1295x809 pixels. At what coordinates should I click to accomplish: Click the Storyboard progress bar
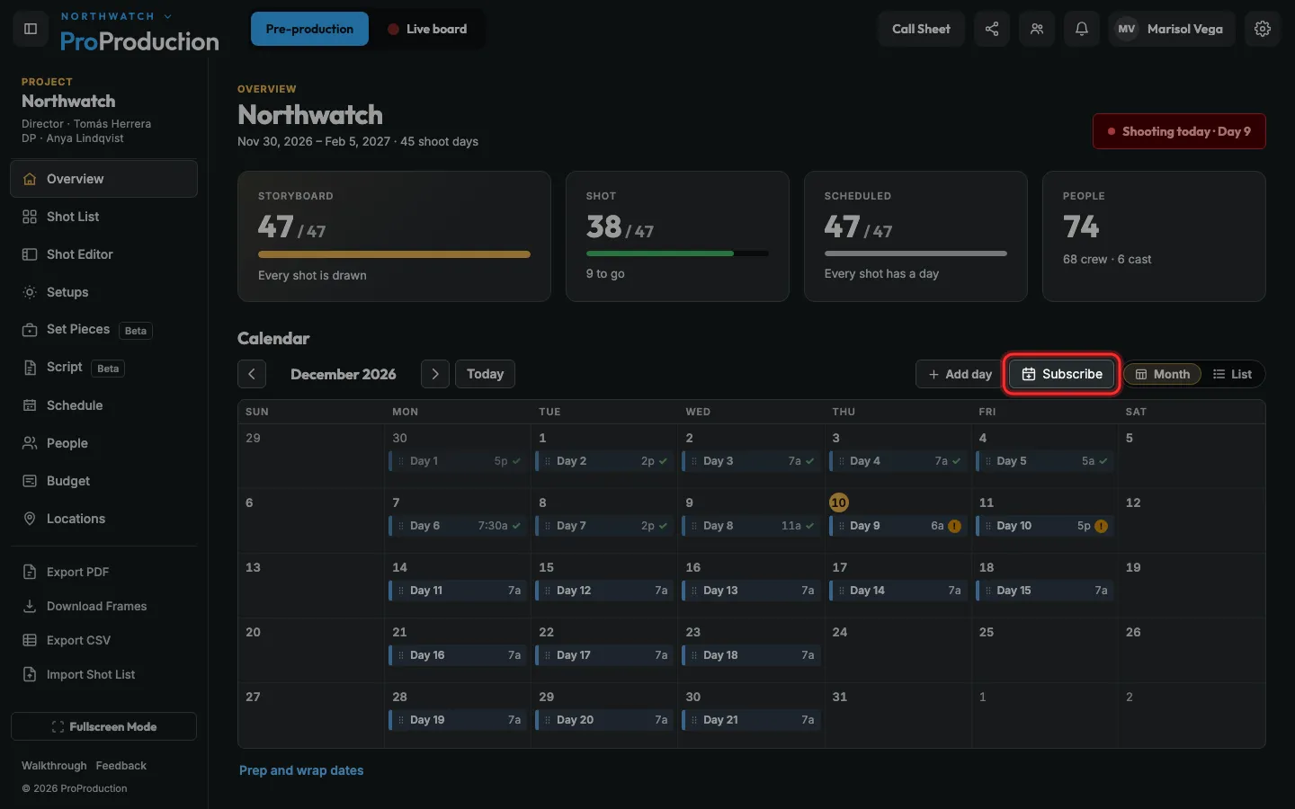[394, 254]
